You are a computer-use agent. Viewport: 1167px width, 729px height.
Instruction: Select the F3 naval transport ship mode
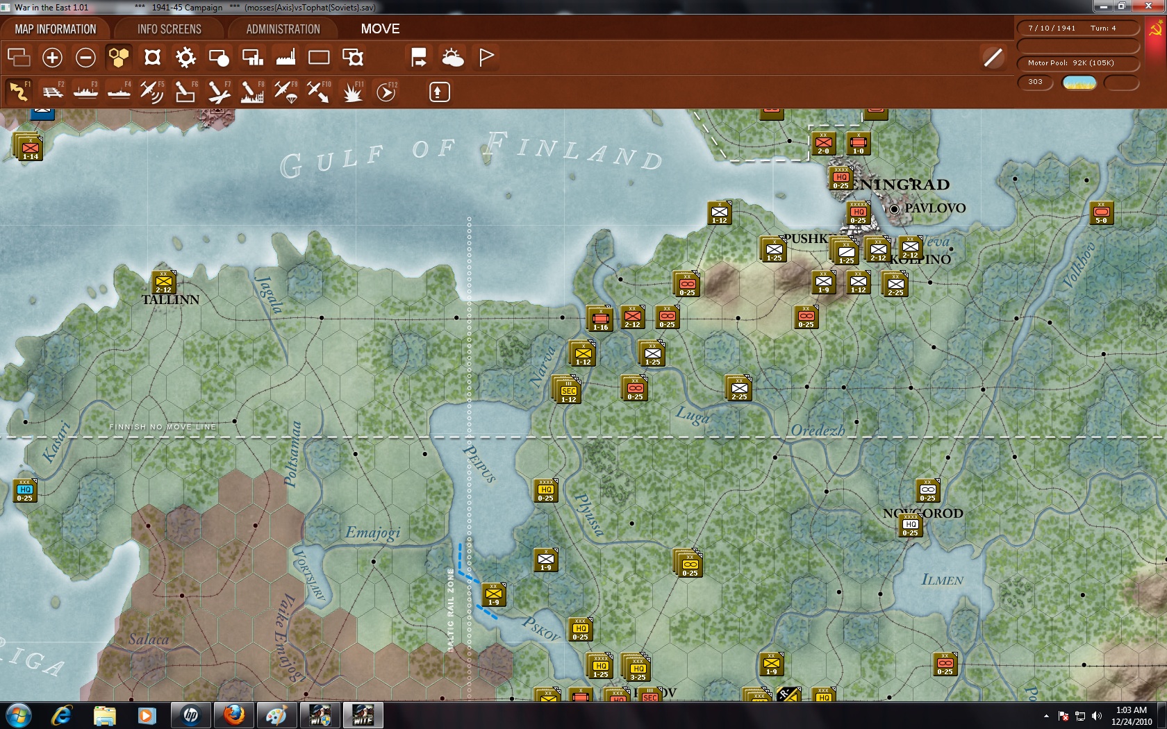coord(85,92)
